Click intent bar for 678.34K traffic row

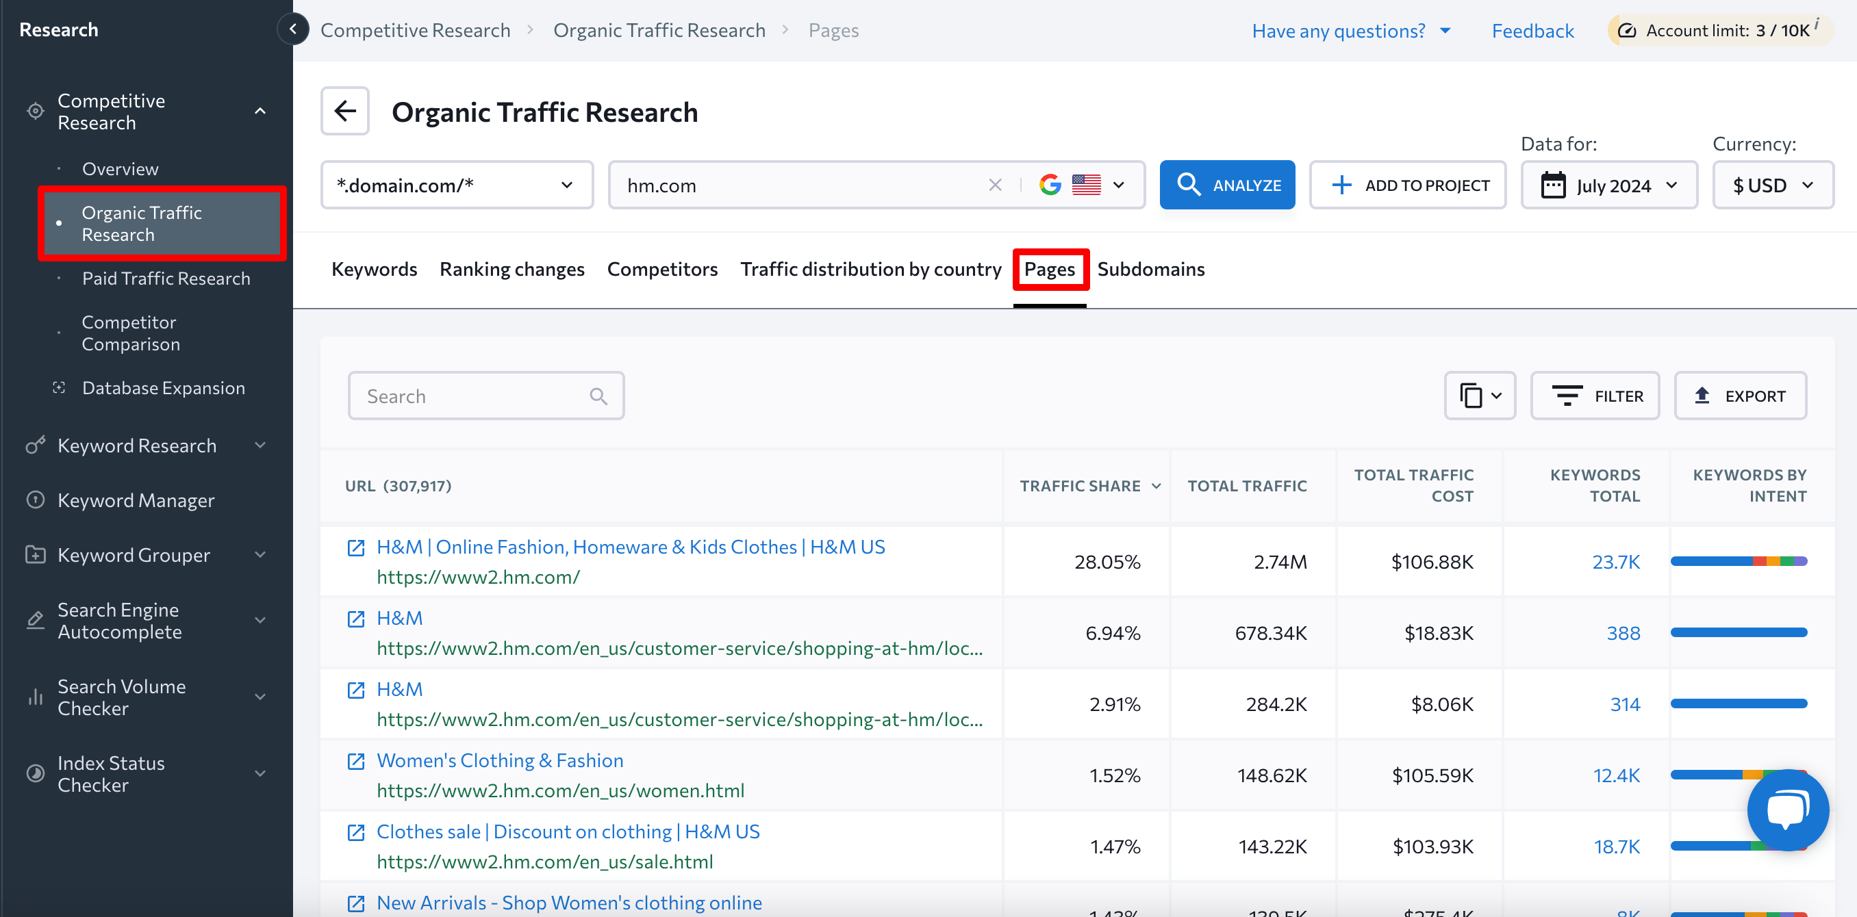(1739, 632)
